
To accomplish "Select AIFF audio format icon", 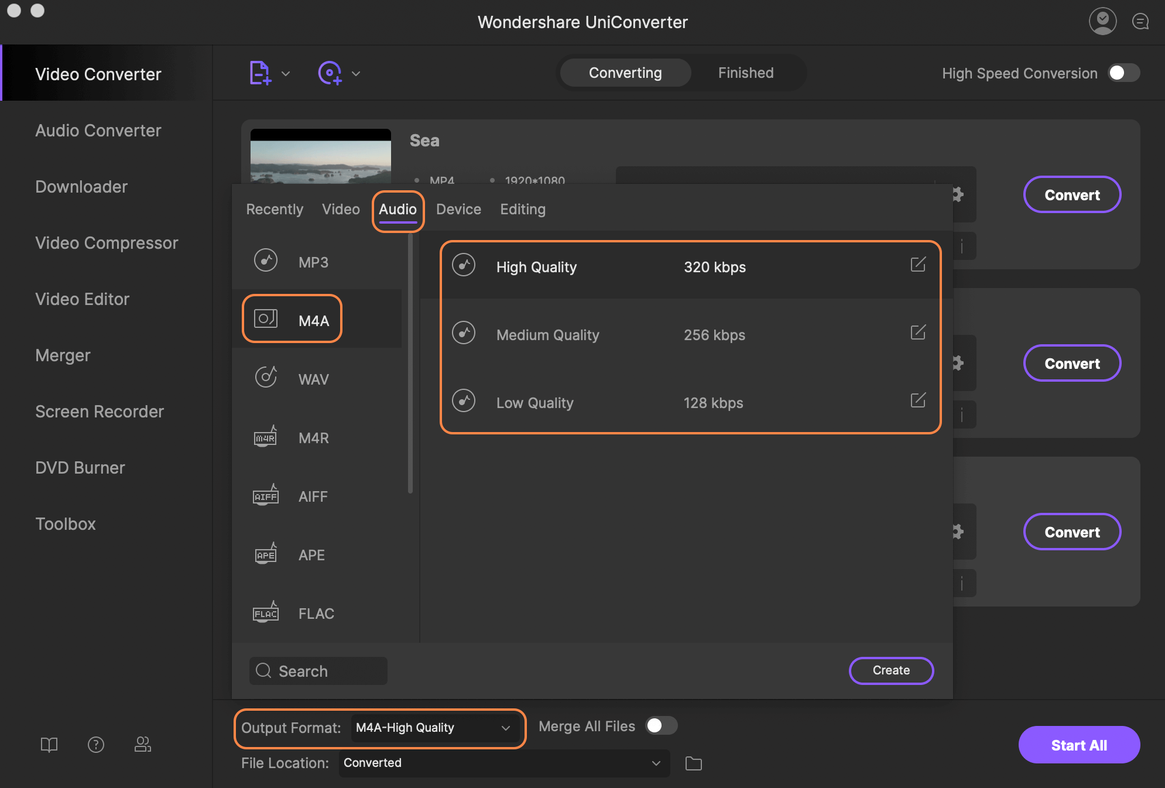I will (266, 495).
